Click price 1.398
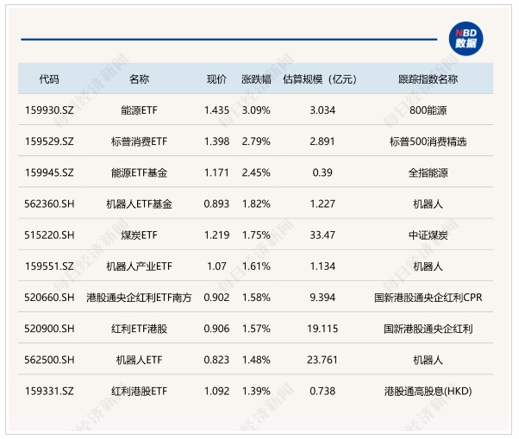This screenshot has height=439, width=519. click(x=216, y=141)
